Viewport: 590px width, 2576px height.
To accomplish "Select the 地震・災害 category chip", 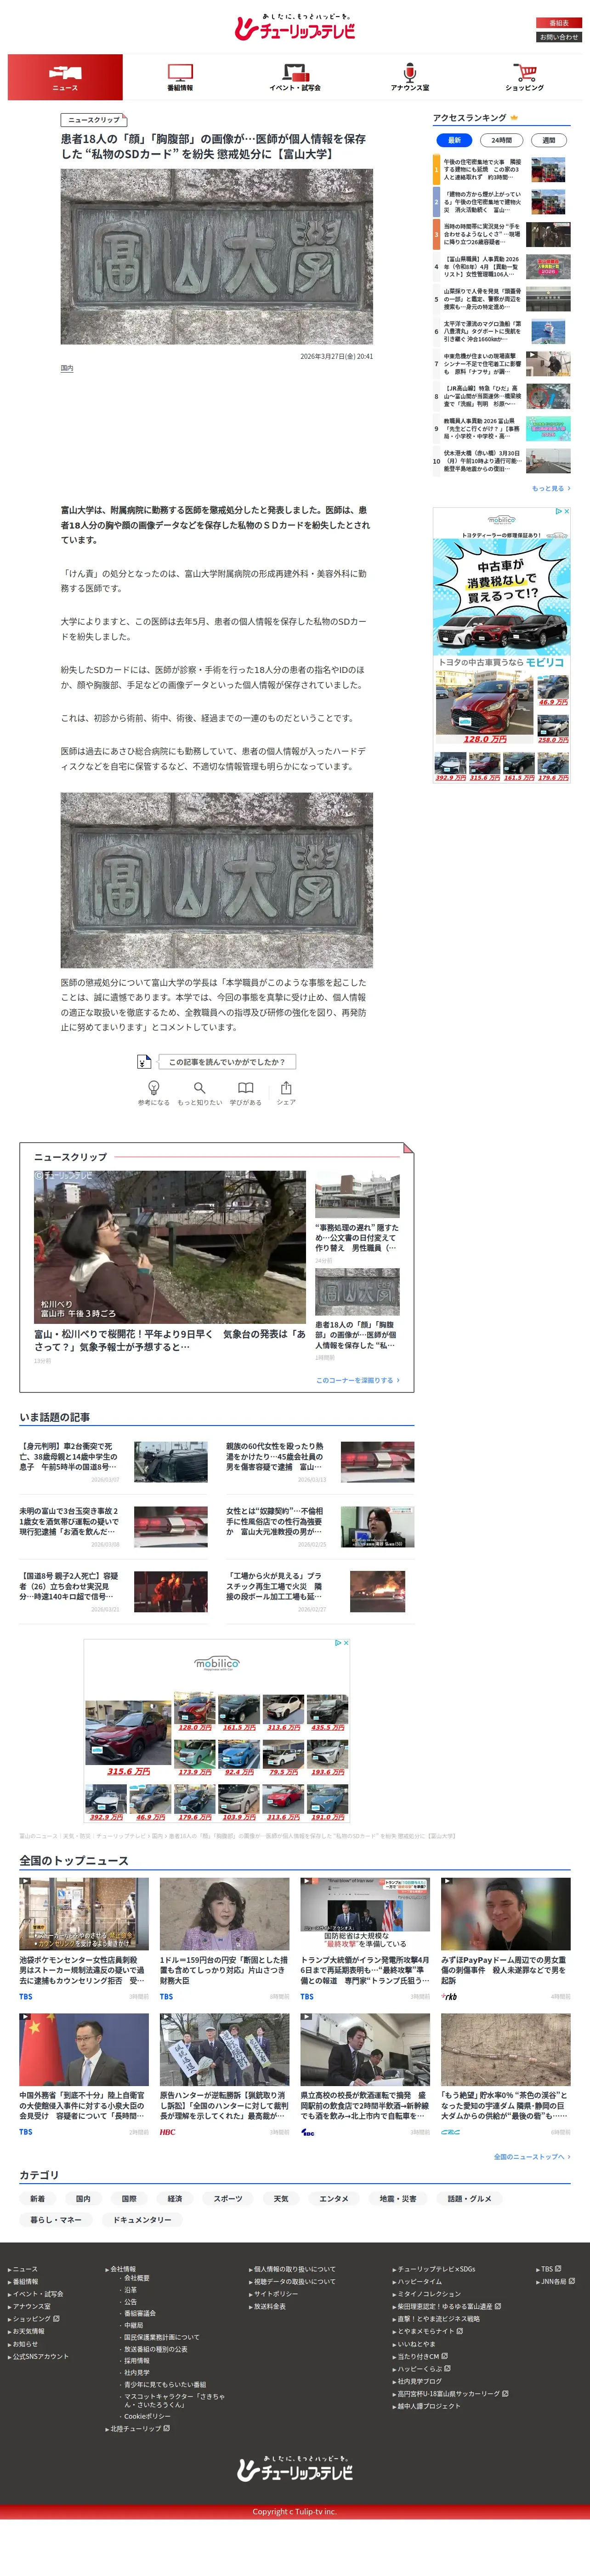I will 398,2199.
